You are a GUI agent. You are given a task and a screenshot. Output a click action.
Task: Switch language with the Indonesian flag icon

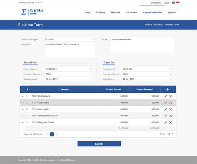point(178,3)
